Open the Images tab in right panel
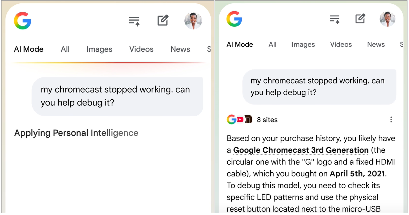This screenshot has width=409, height=215. [303, 45]
